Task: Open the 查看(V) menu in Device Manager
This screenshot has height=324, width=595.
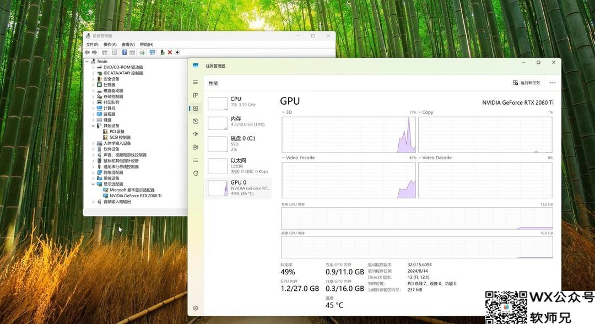Action: click(128, 45)
